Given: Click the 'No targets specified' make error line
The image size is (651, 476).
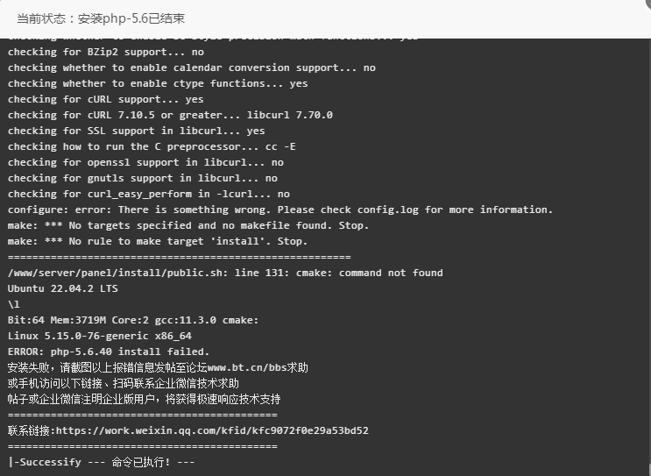Looking at the screenshot, I should 188,225.
